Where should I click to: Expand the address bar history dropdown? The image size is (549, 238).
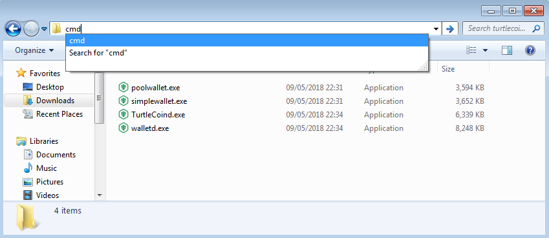(x=436, y=29)
